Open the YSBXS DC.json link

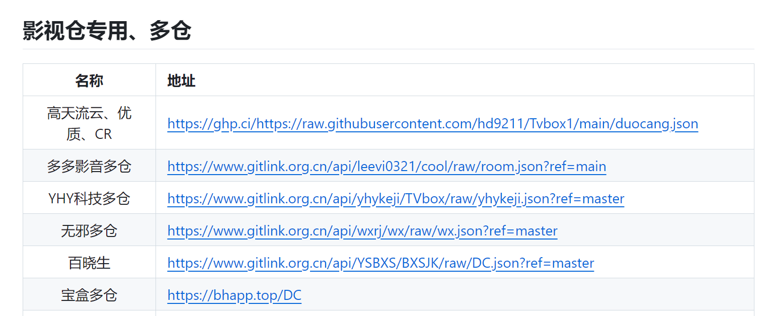tap(380, 263)
